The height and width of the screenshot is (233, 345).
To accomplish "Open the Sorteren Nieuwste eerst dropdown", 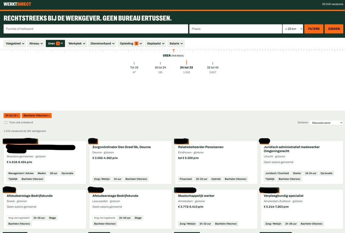I will click(x=326, y=123).
